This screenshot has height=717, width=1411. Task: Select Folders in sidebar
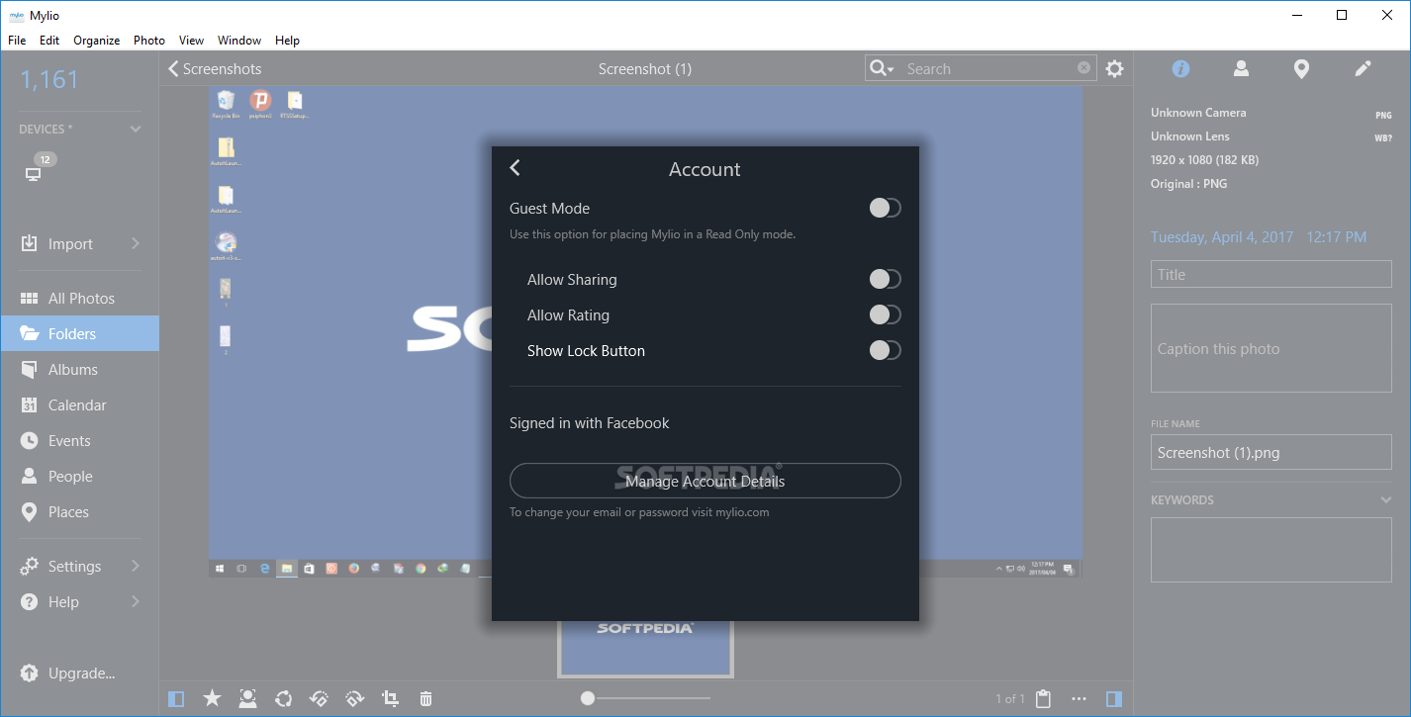click(79, 333)
